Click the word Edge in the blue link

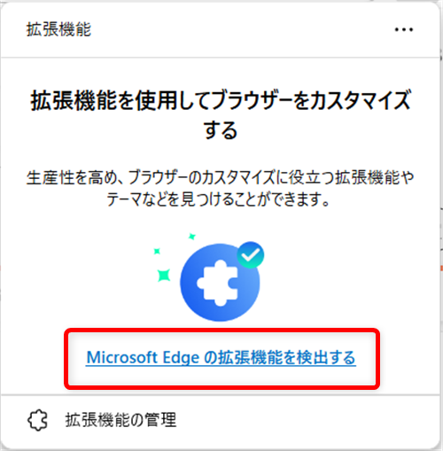(181, 358)
